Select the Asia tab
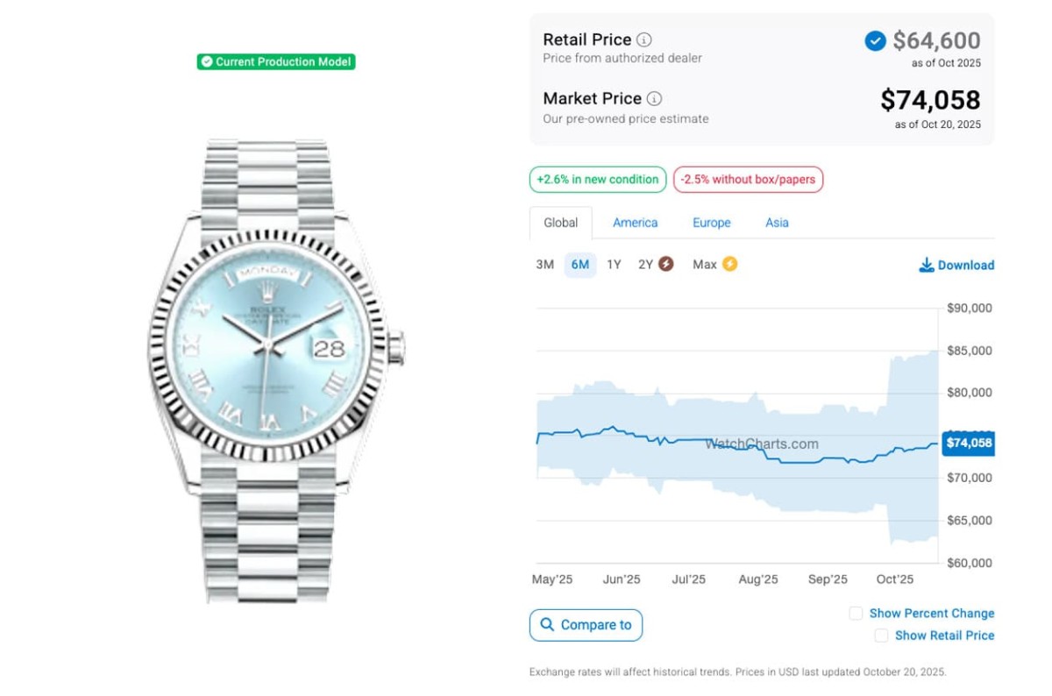Viewport: 1052px width, 696px height. point(777,223)
